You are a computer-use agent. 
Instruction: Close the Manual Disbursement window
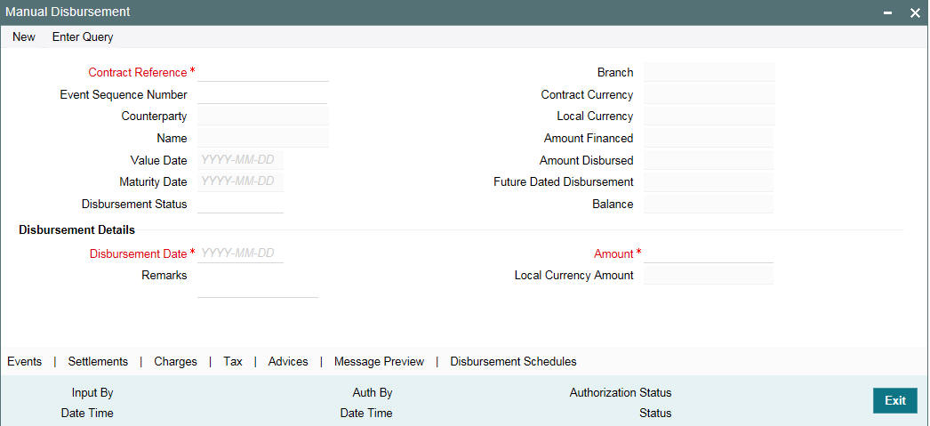click(x=915, y=12)
